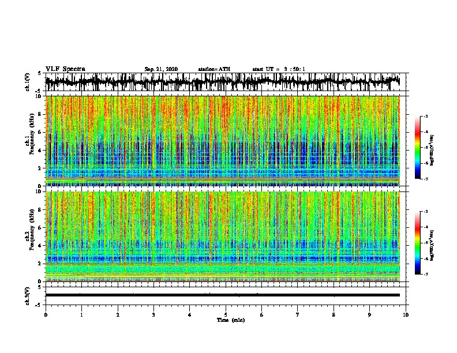The image size is (457, 353).
Task: Select the "start UT = 3:50:1" text
Action: 279,69
